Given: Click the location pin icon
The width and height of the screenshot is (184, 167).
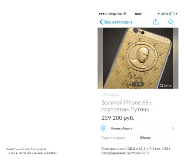Looking at the screenshot, I should [x=103, y=128].
